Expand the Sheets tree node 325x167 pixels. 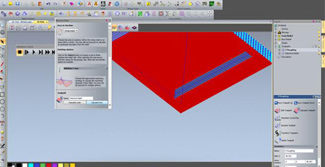coord(276,43)
